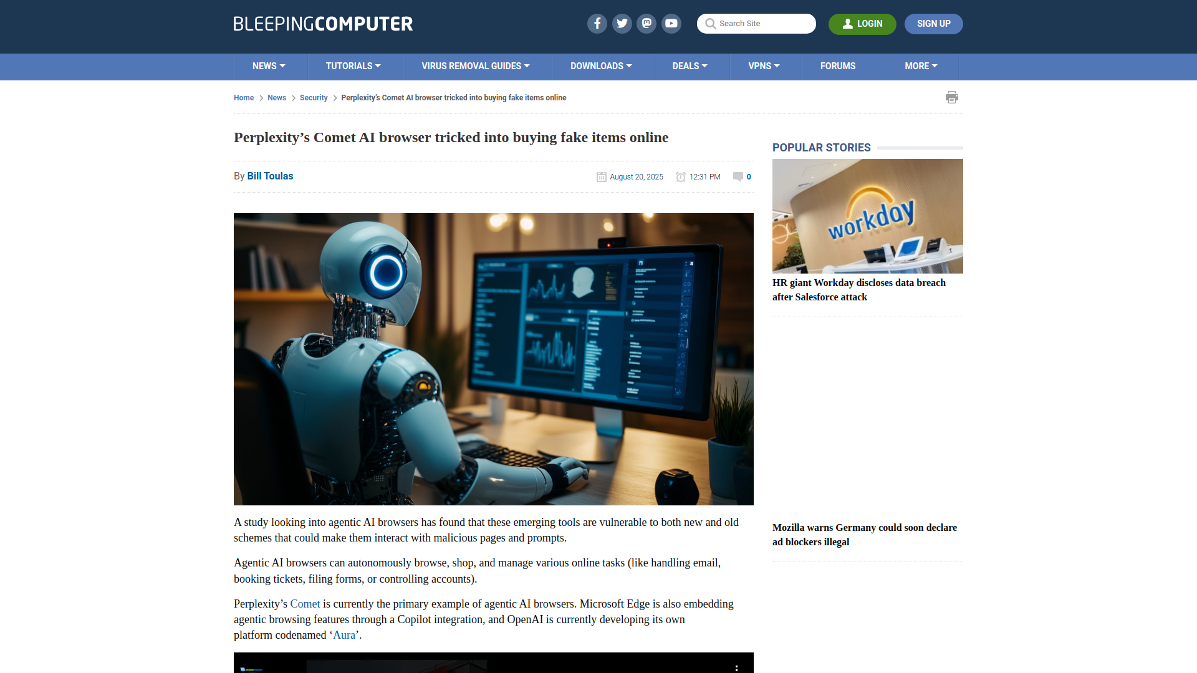
Task: Click the August 20, 2025 date text
Action: tap(637, 177)
